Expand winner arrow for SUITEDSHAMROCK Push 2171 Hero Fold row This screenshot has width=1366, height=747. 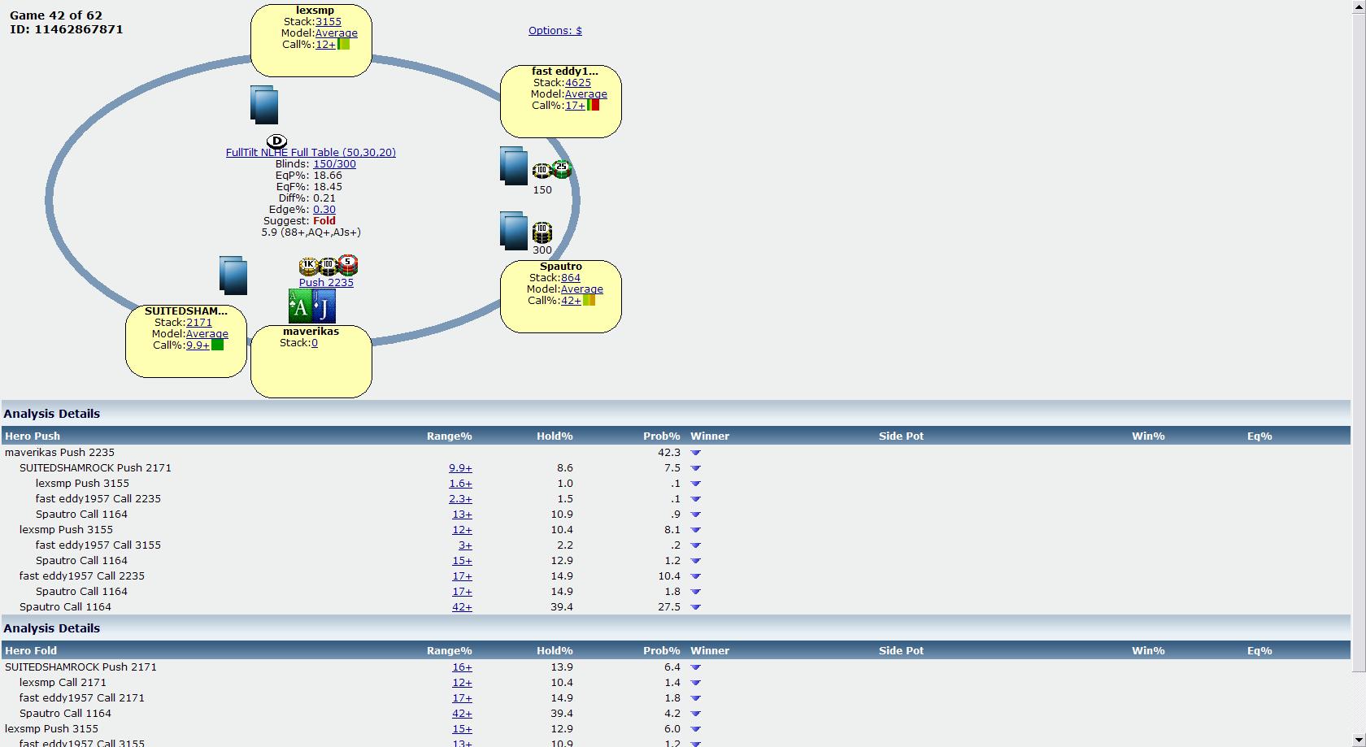click(x=695, y=667)
